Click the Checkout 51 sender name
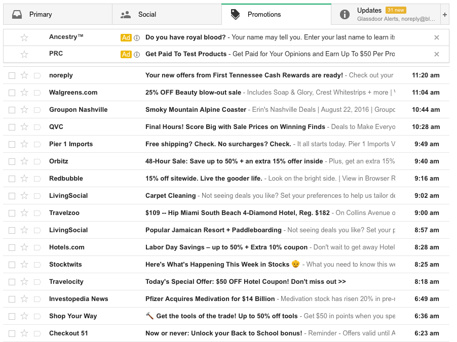457x342 pixels. 68,333
